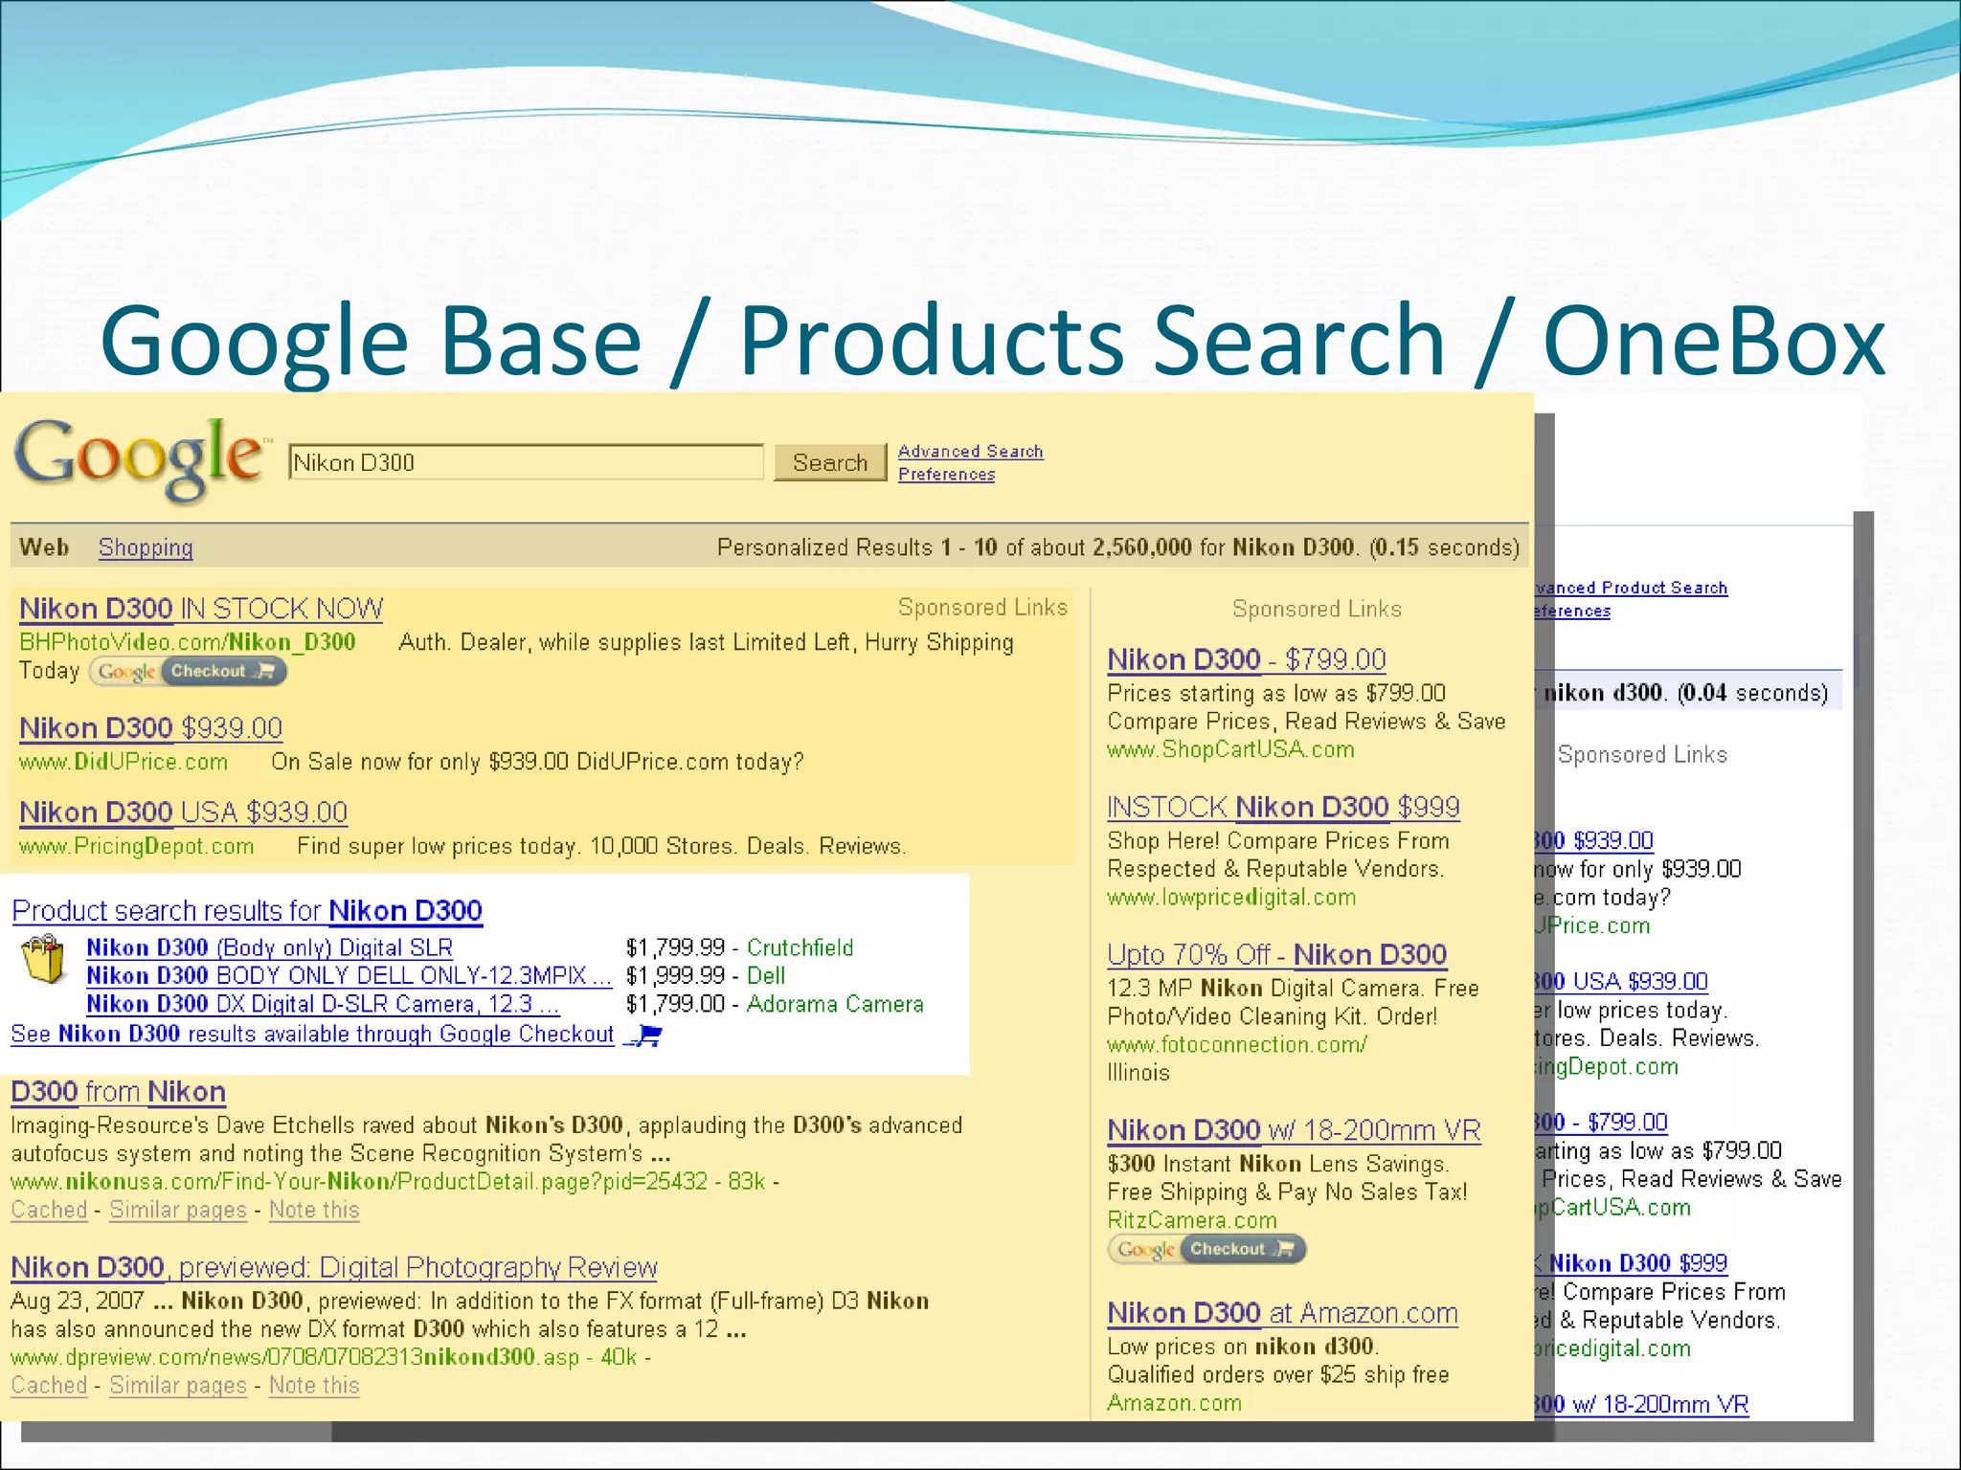Click the shopping bag product search icon
This screenshot has width=1961, height=1470.
tap(43, 961)
